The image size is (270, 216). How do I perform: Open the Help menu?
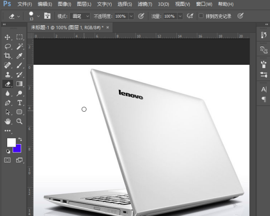pyautogui.click(x=226, y=4)
